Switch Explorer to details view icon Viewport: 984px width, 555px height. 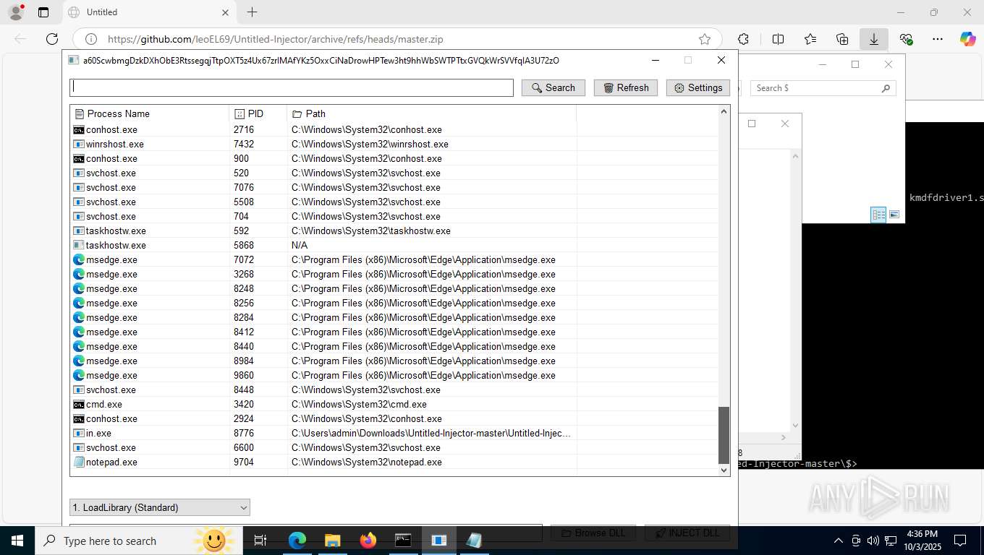click(x=878, y=215)
